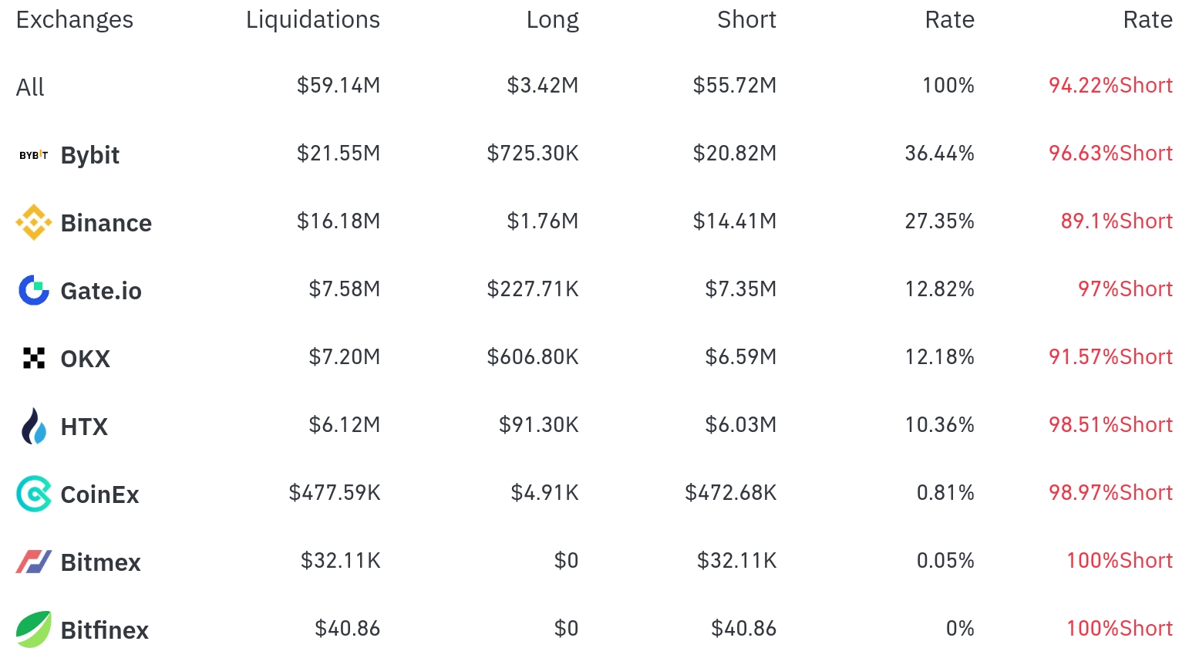Screen dimensions: 1189x648
Task: Open the Binance exchange name link
Action: point(106,224)
